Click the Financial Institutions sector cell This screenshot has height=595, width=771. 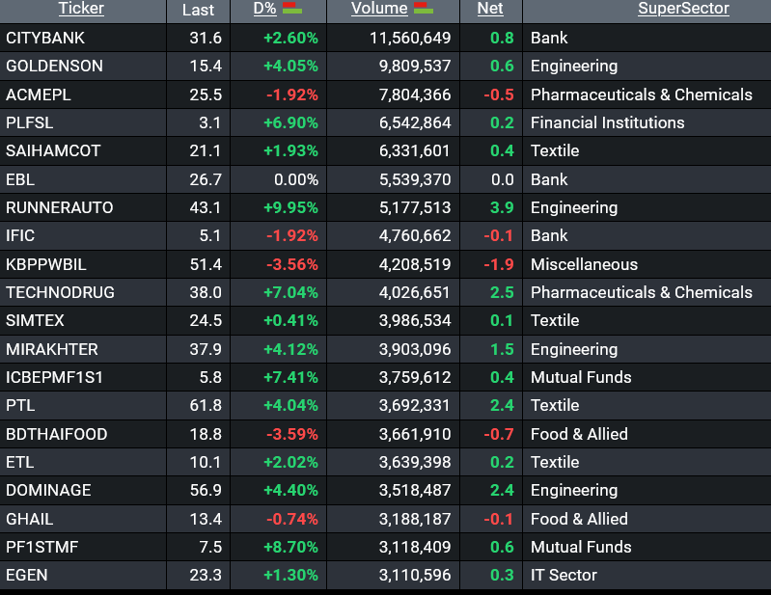[607, 123]
